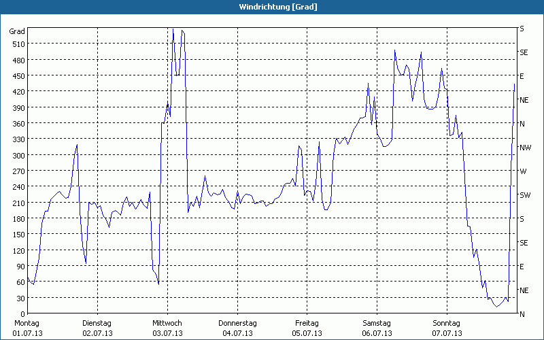Image resolution: width=544 pixels, height=340 pixels.
Task: Select the date 06.07.13
Action: [x=377, y=333]
